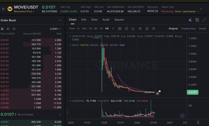
Task: Click the 0.0107 bid price row
Action: pos(31,122)
